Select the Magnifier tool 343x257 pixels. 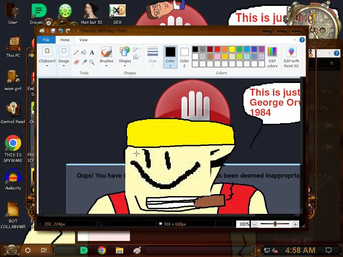[92, 62]
